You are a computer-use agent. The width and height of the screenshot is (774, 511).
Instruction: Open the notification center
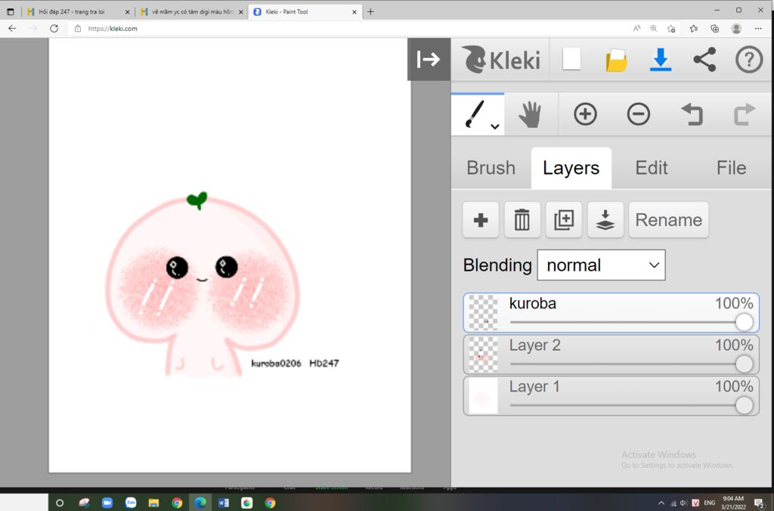pos(759,503)
